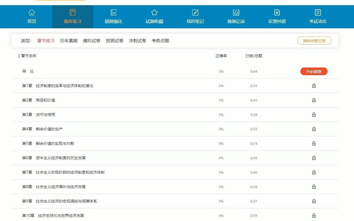
Task: Click 第1章 经济制度的变革与经济体制的演化
Action: [x=58, y=86]
